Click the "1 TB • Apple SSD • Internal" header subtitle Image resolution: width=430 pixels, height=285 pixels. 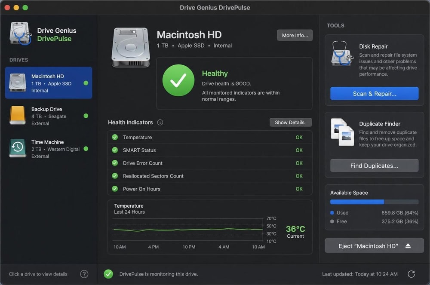coord(194,46)
